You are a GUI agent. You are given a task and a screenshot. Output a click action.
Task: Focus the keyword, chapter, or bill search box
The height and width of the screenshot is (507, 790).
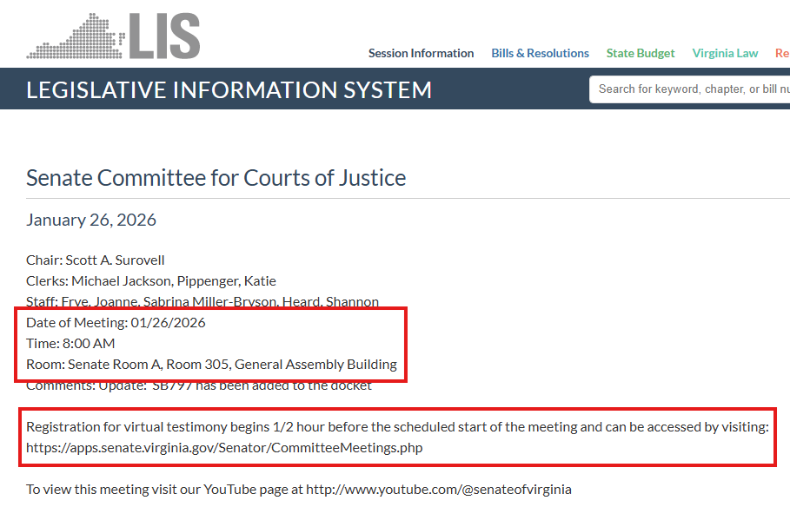tap(691, 89)
